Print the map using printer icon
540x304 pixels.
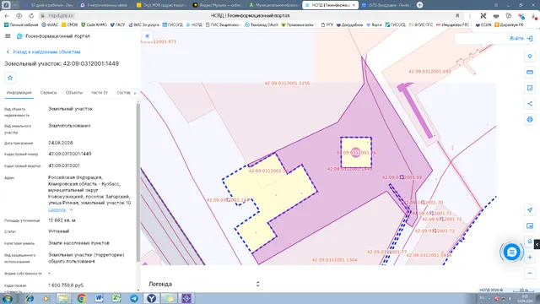(530, 120)
